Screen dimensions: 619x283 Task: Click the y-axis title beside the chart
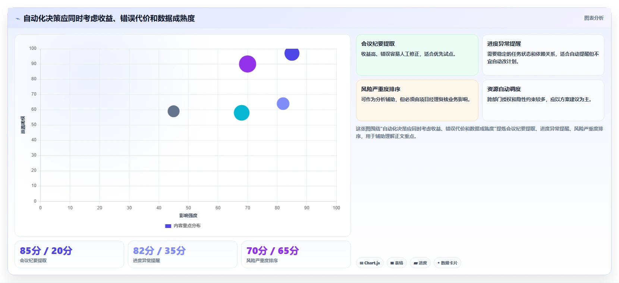pos(23,125)
